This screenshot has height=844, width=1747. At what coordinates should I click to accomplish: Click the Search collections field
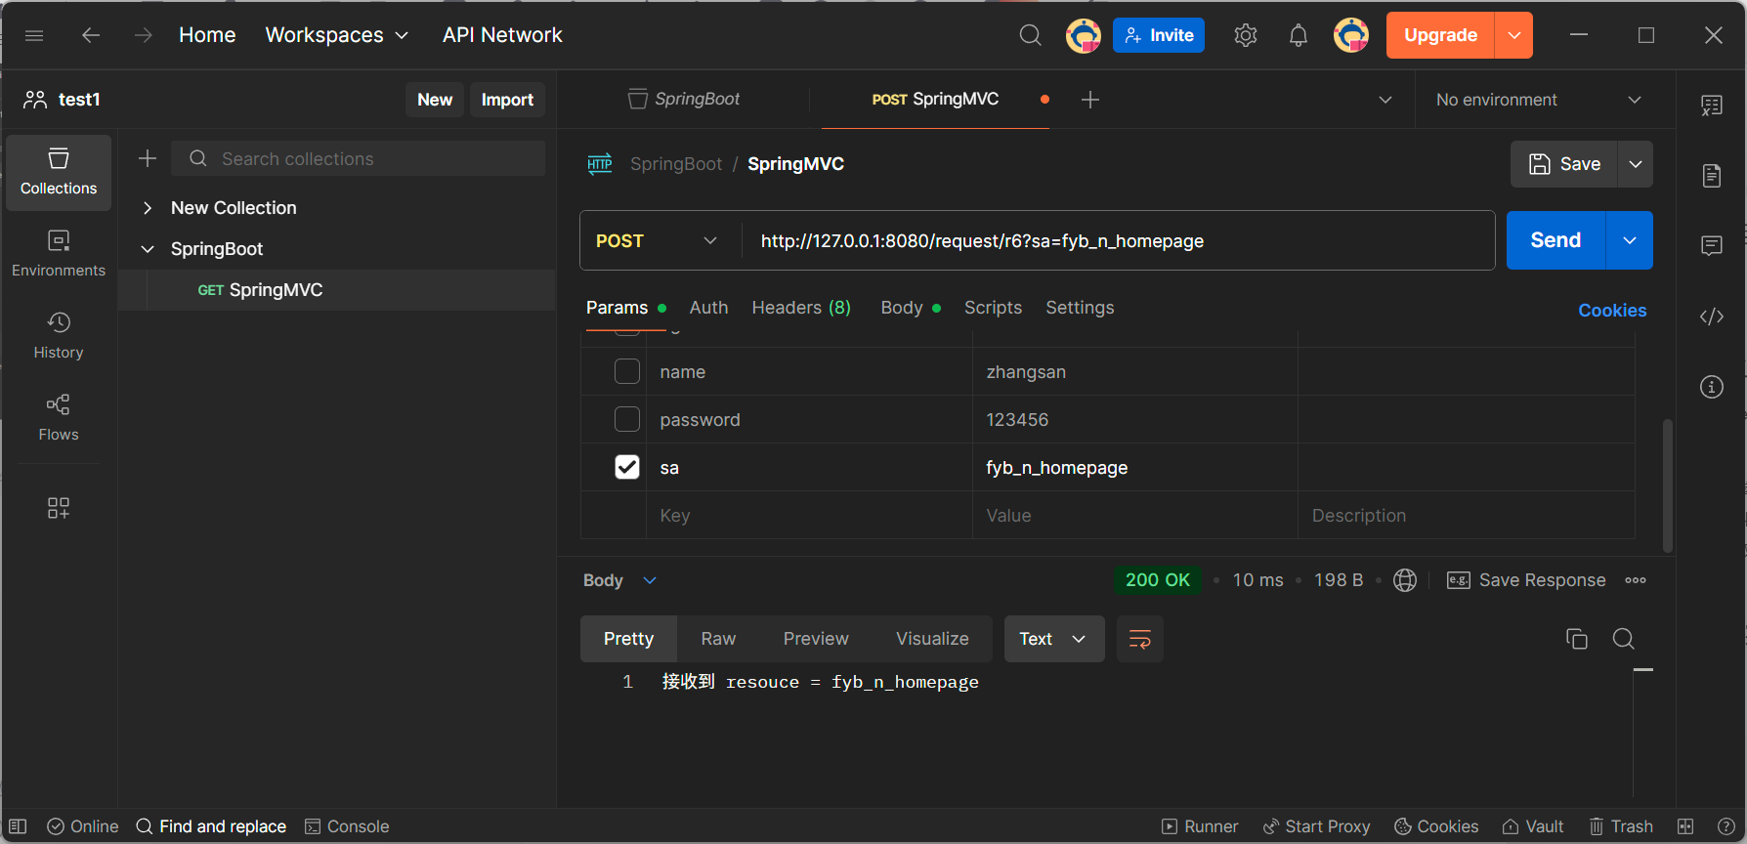coord(359,158)
